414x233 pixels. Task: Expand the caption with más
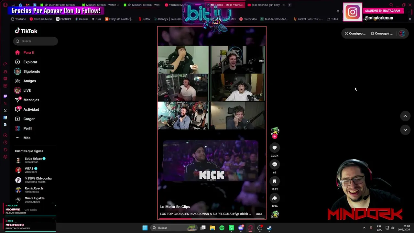click(259, 214)
